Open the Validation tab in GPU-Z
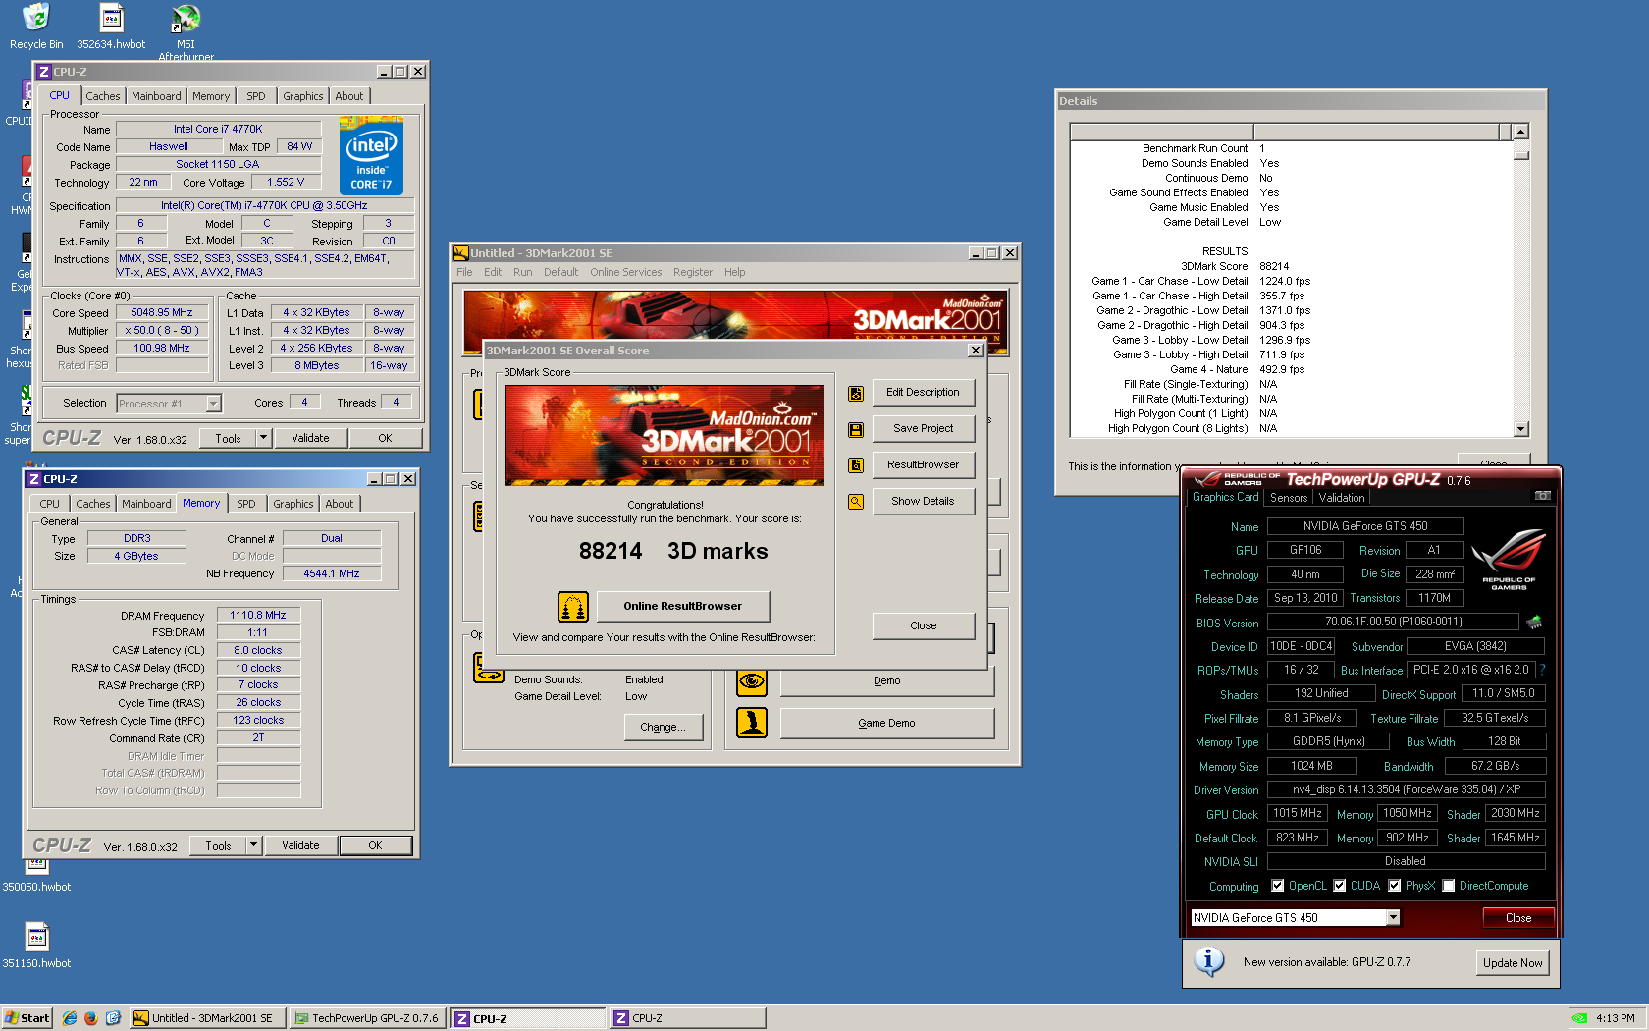 tap(1341, 498)
